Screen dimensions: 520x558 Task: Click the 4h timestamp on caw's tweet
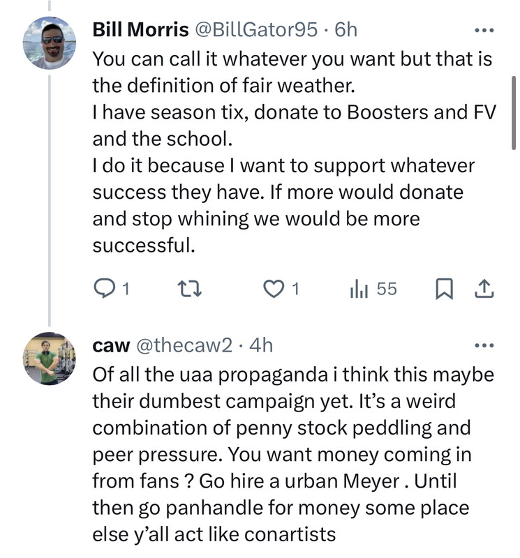261,345
